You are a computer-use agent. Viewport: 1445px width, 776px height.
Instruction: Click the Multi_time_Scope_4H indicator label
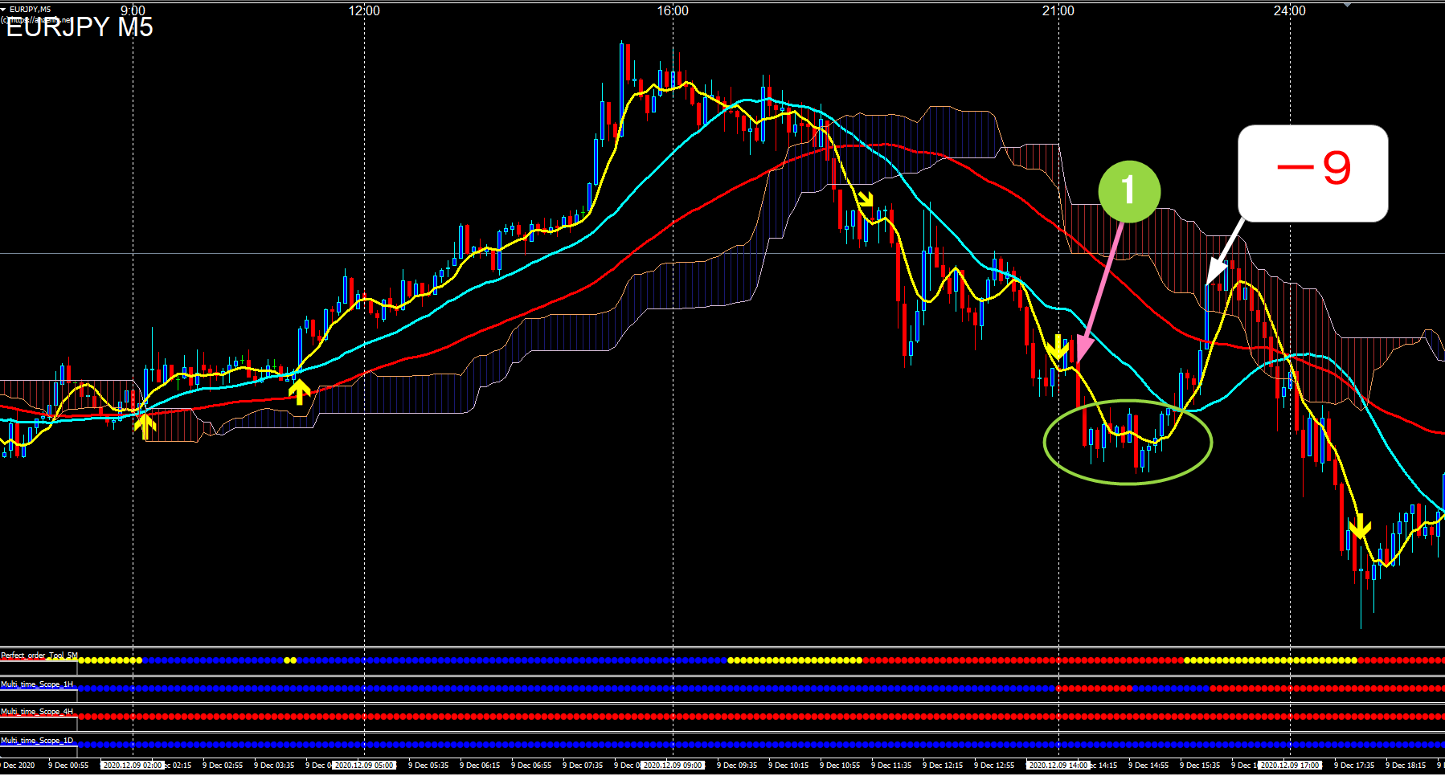coord(37,712)
